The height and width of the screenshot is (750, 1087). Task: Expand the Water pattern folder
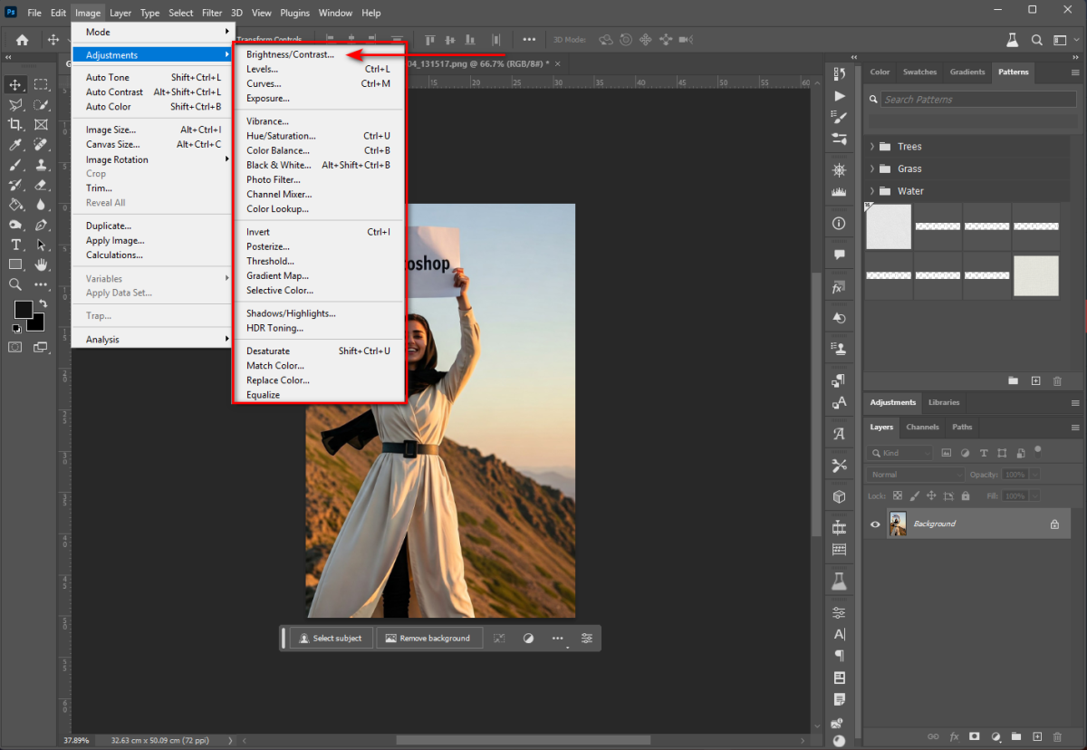click(x=872, y=191)
